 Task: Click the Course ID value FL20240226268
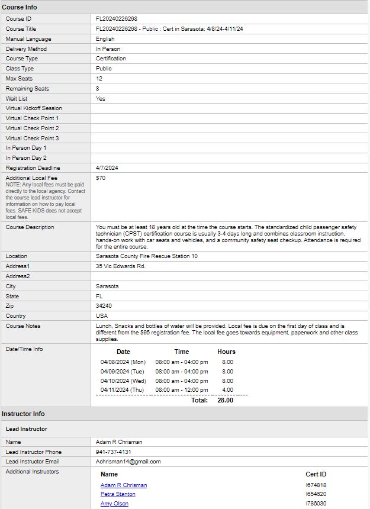click(x=117, y=19)
